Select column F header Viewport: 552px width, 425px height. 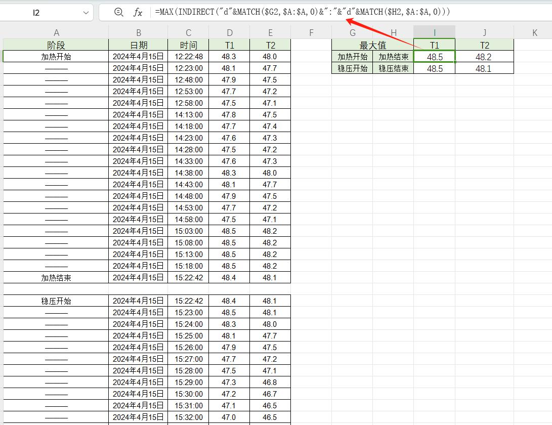point(311,33)
